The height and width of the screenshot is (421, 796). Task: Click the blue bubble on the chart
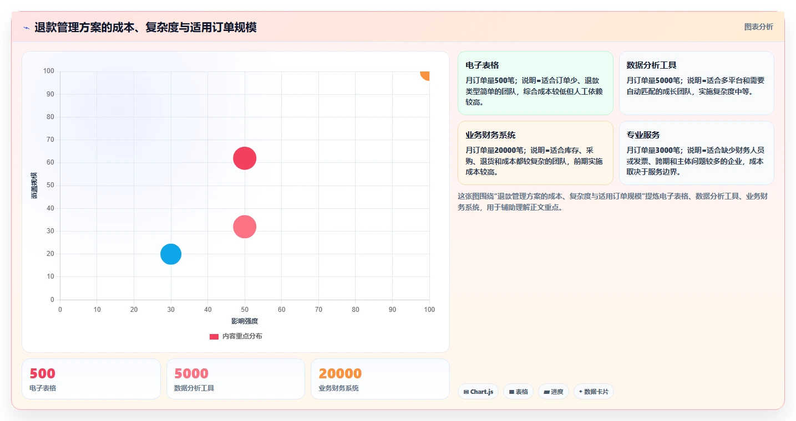171,254
